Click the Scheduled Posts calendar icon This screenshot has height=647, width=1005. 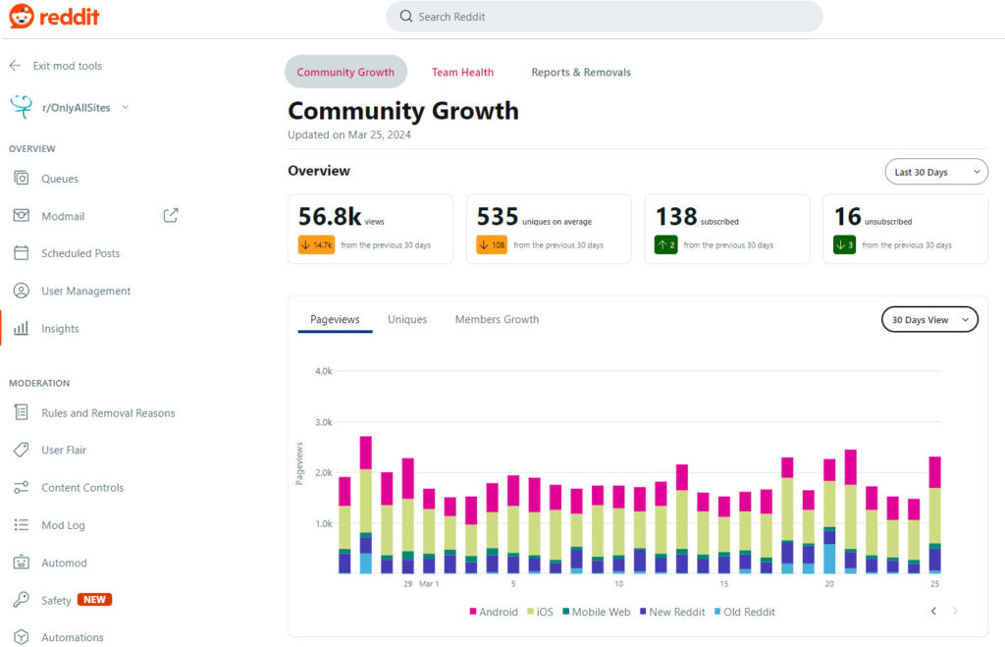[21, 253]
